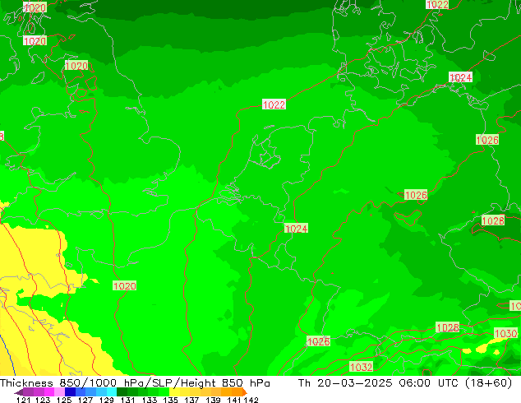This screenshot has width=521, height=403.
Task: Click the purple left arrow cap of legend
Action: pos(19,392)
